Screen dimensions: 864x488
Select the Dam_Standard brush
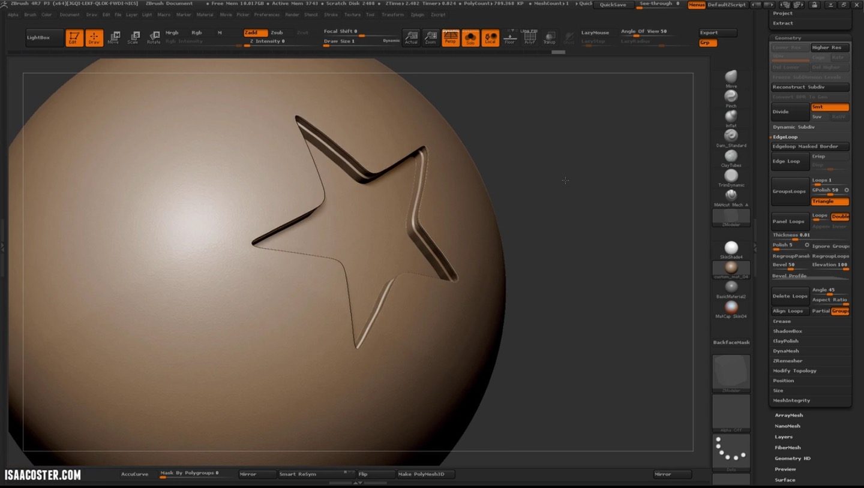coord(731,138)
